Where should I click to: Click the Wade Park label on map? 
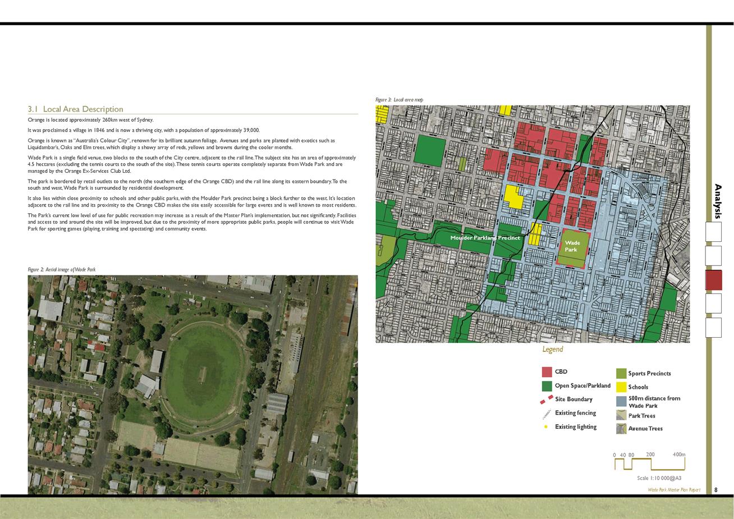point(572,246)
